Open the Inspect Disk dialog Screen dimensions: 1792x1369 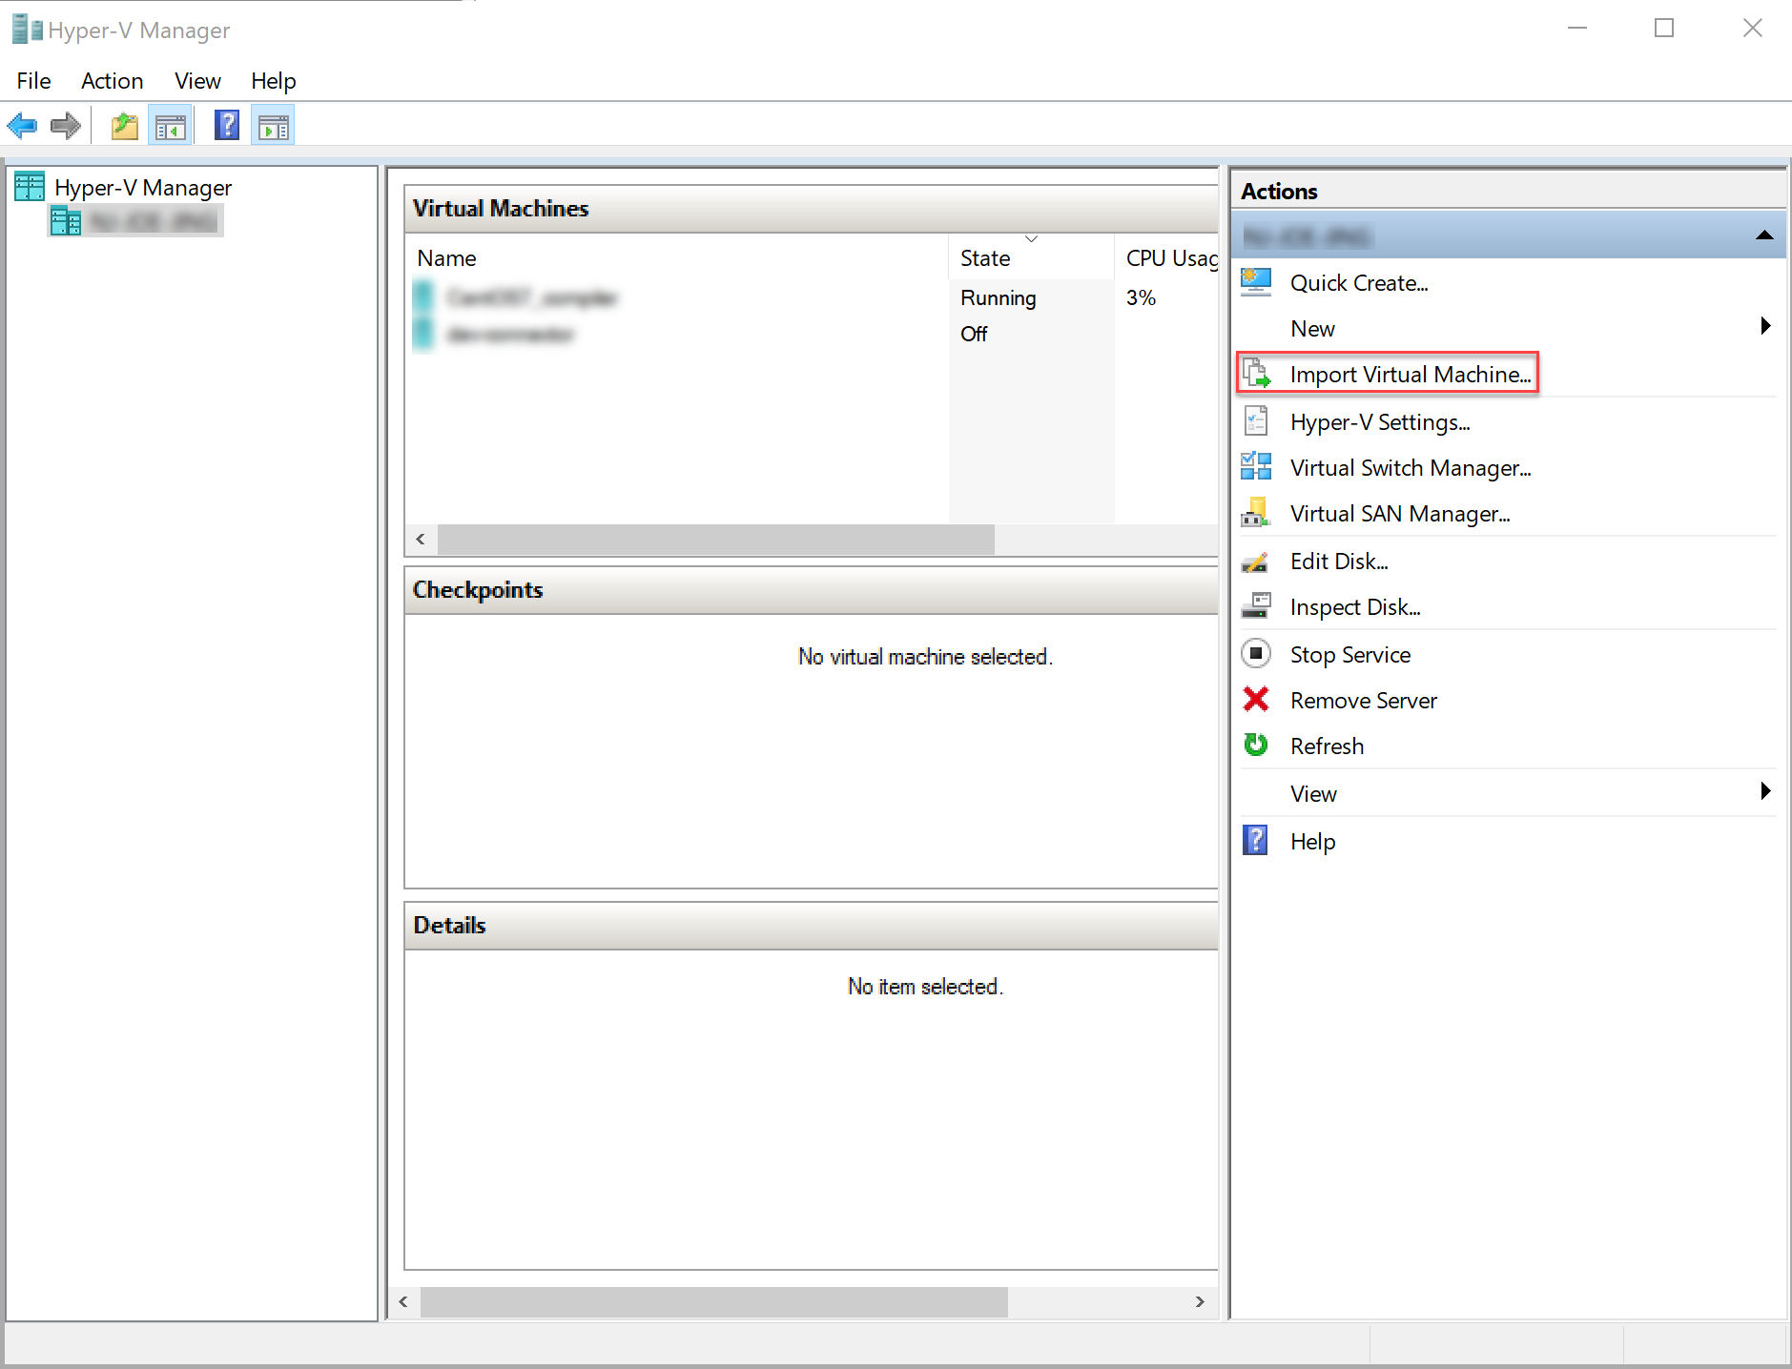coord(1355,606)
